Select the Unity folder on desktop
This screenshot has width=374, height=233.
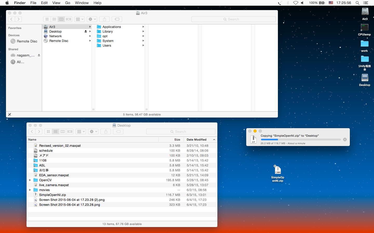(x=365, y=59)
